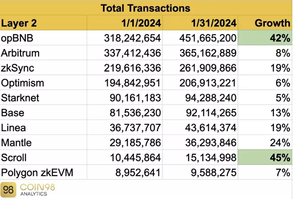Click the zkSync row label
This screenshot has height=199, width=293.
(x=18, y=68)
